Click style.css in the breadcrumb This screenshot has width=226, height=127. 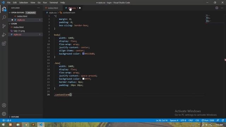tap(53, 13)
